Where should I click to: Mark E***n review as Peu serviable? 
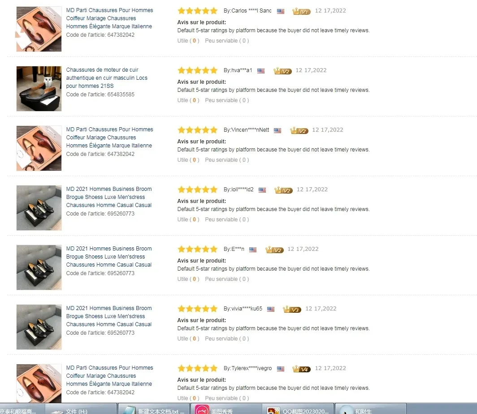point(227,279)
